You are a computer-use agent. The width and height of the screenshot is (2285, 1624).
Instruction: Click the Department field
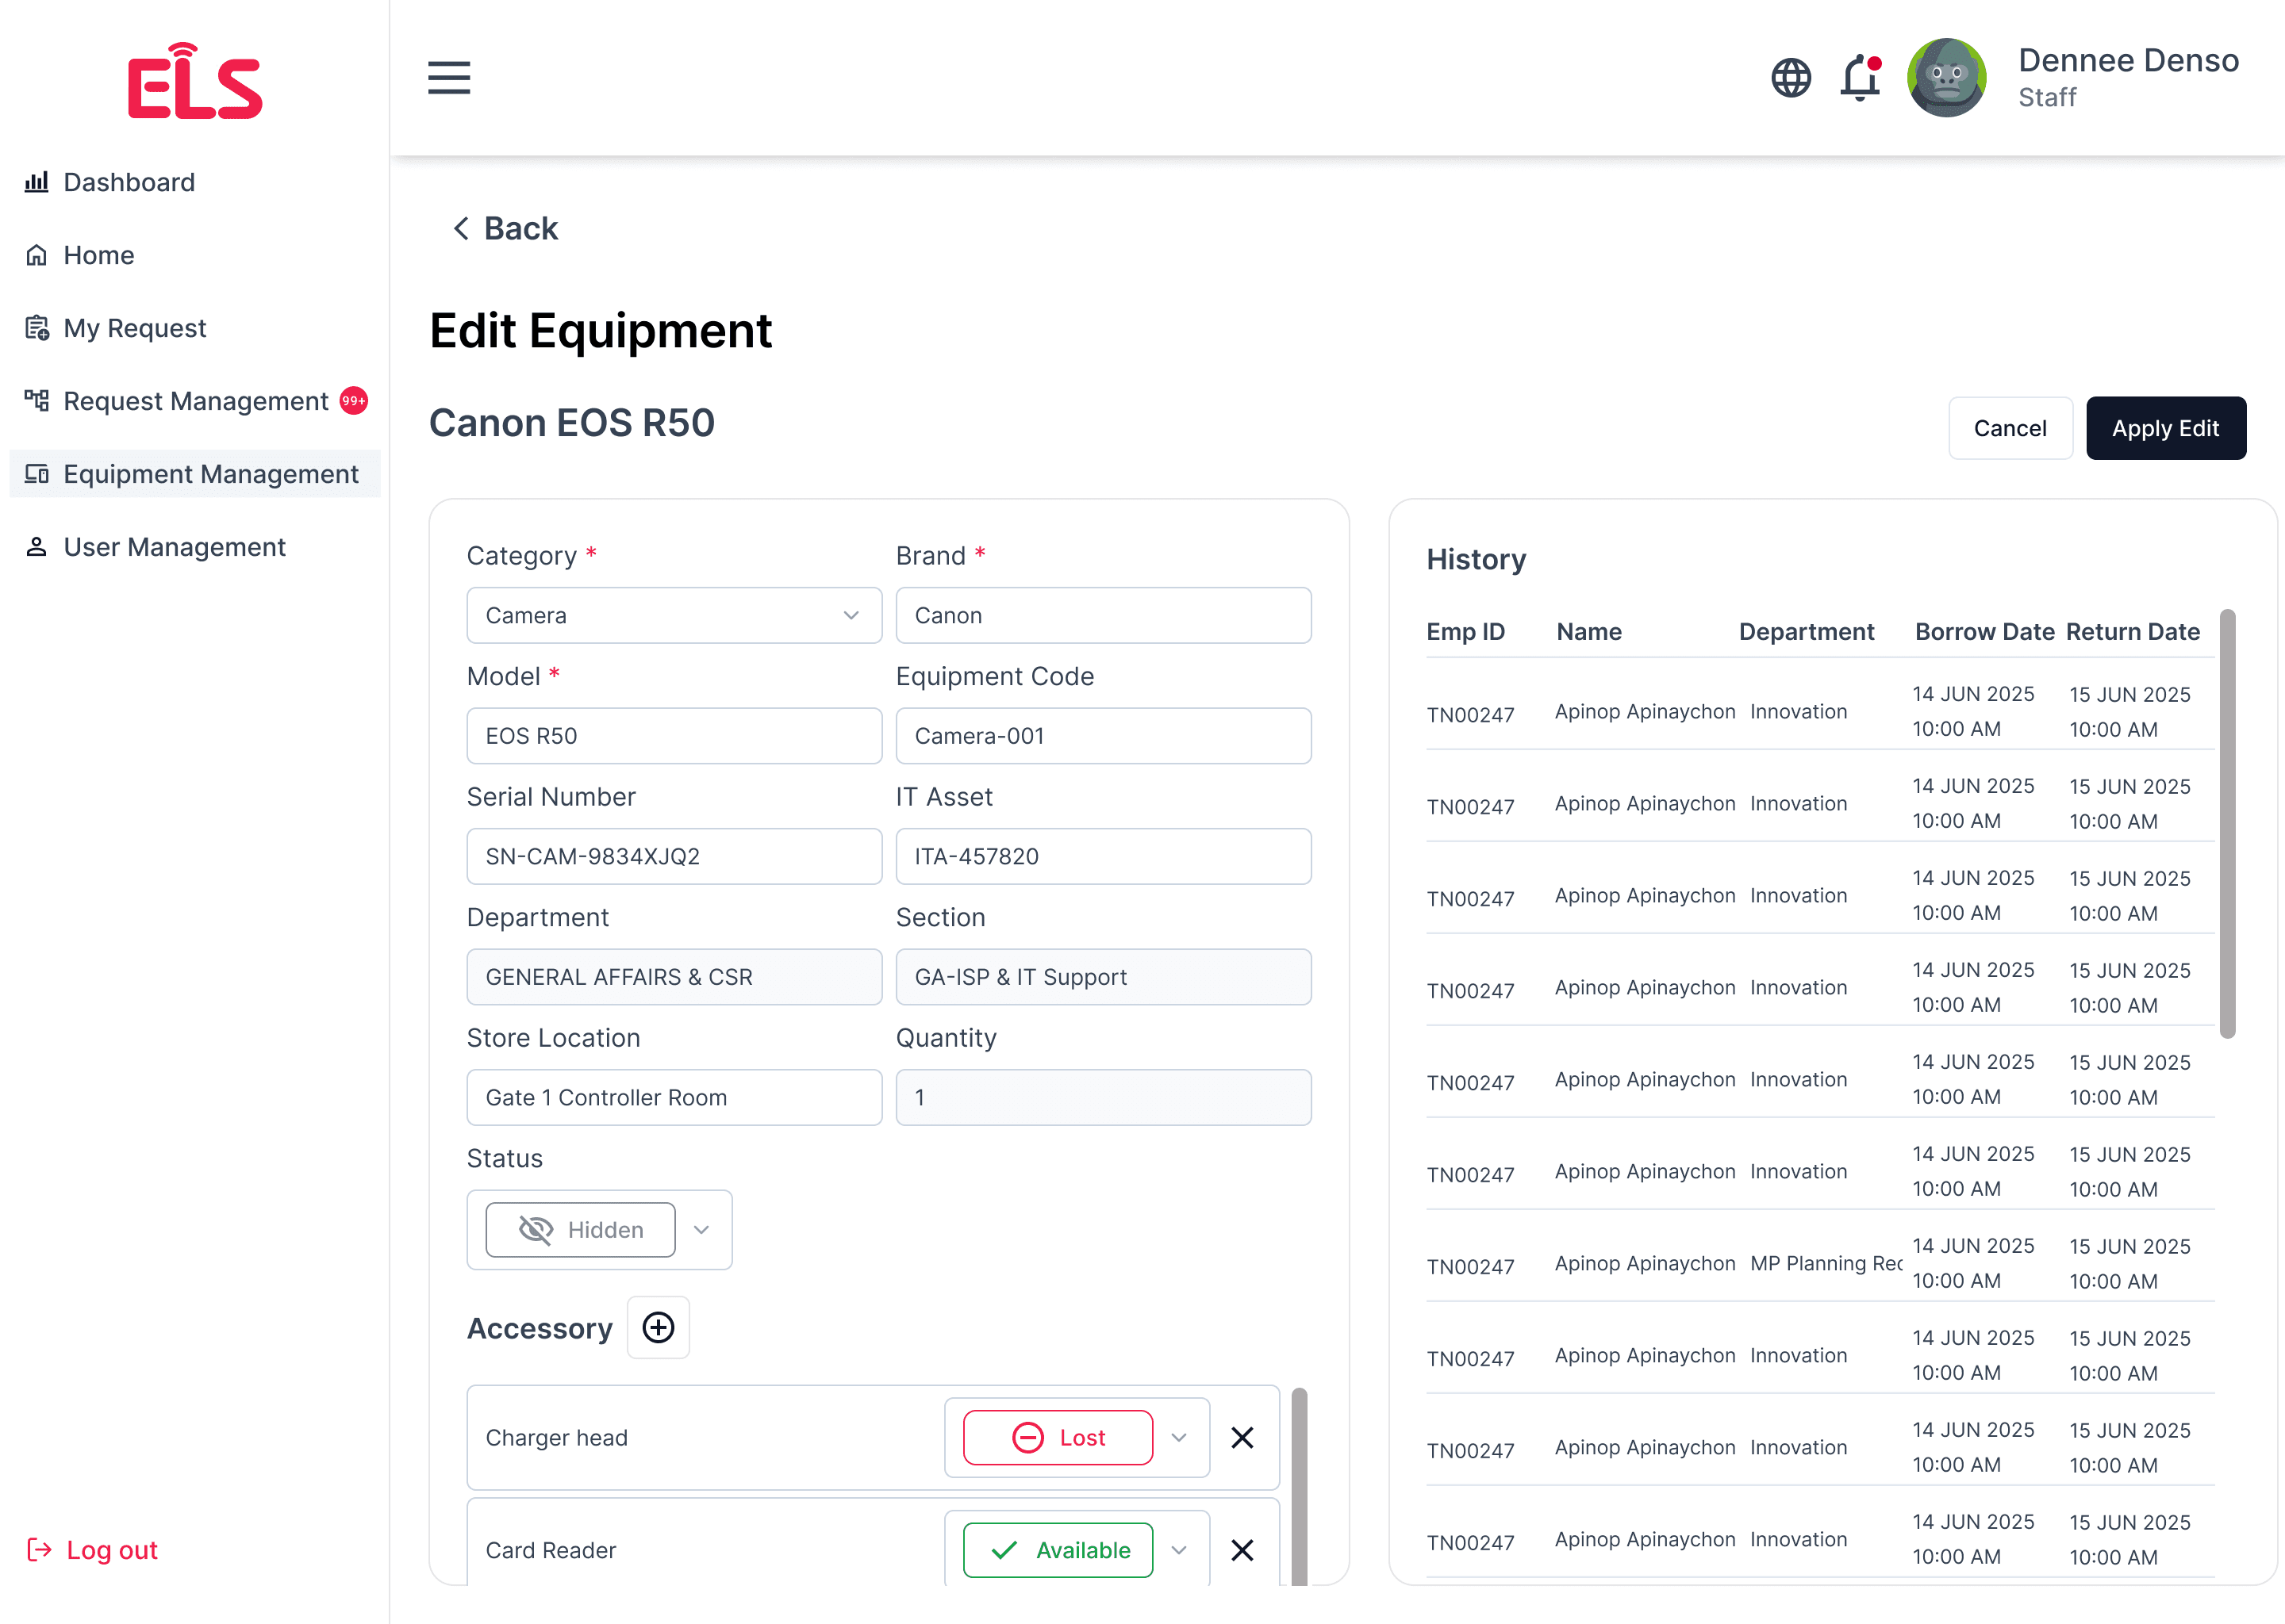pos(674,977)
